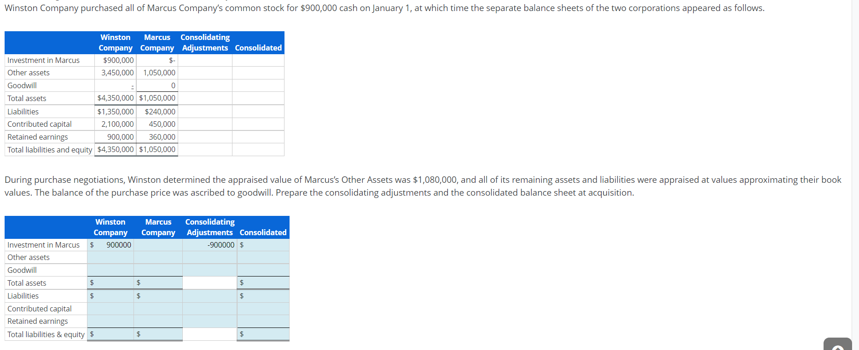Click Marcus Company Other assets input cell
This screenshot has height=350, width=859.
coord(158,257)
